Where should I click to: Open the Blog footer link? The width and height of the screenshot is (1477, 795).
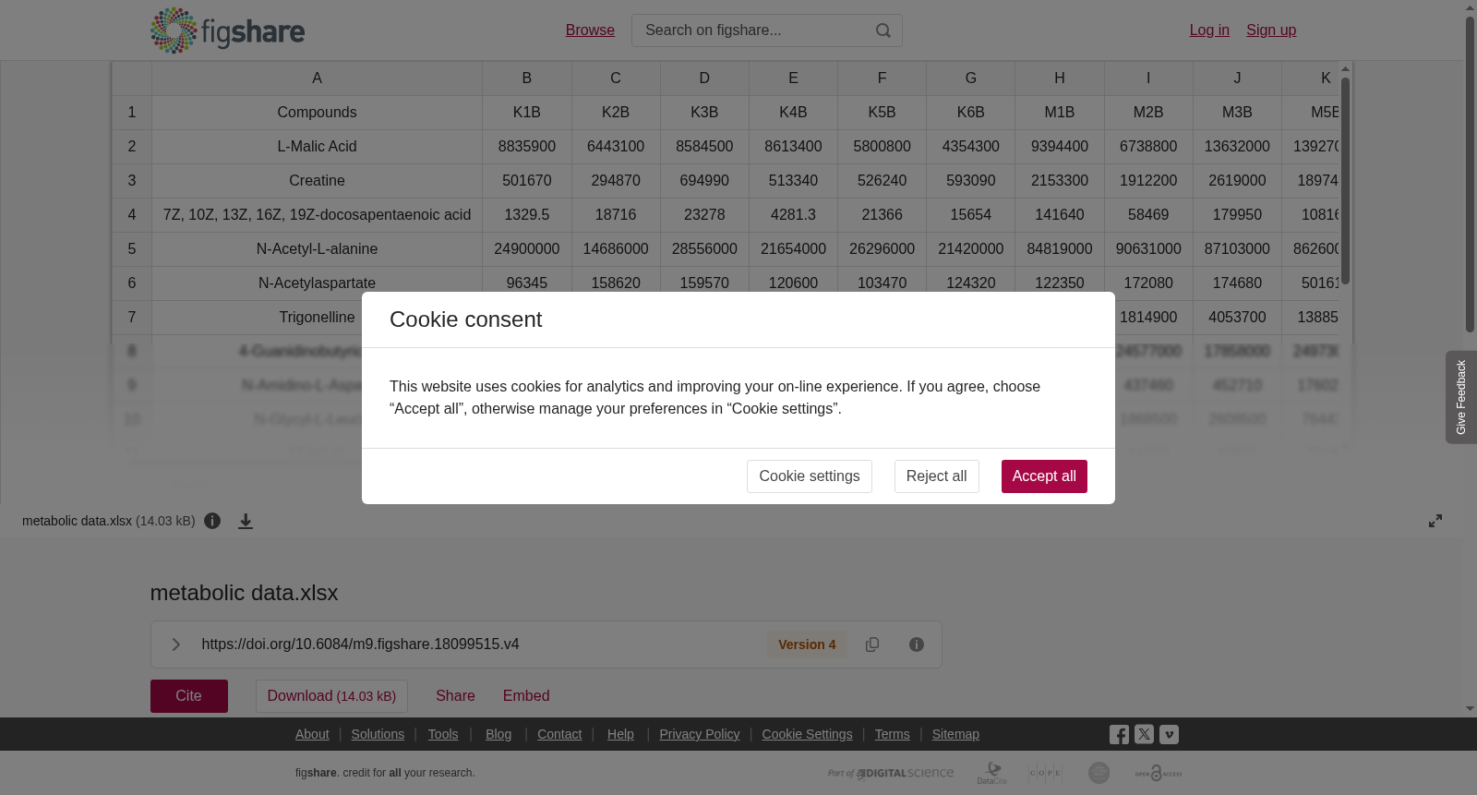[x=498, y=734]
